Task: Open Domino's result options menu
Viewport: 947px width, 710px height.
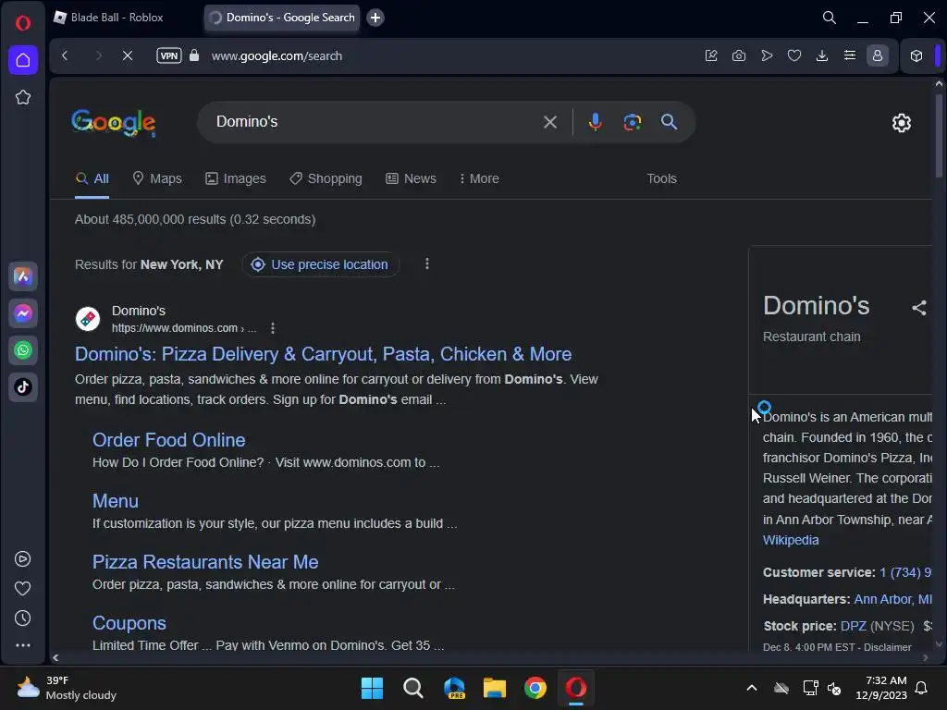Action: [273, 328]
